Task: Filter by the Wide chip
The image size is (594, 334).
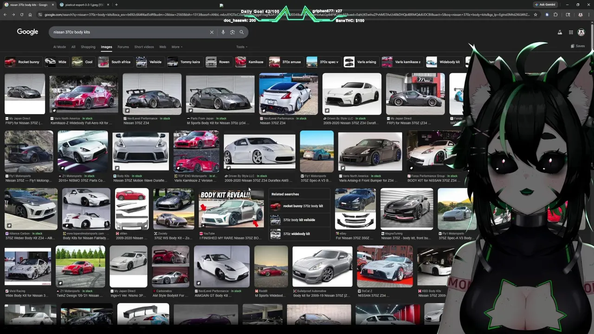Action: (57, 62)
